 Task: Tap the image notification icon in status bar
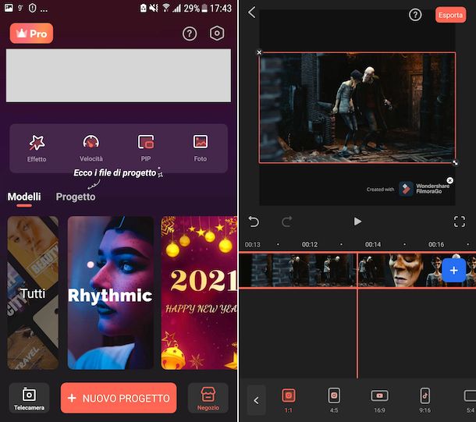[x=9, y=8]
